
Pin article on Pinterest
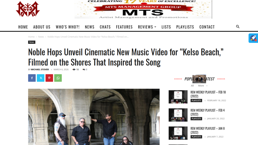pyautogui.click(x=49, y=78)
